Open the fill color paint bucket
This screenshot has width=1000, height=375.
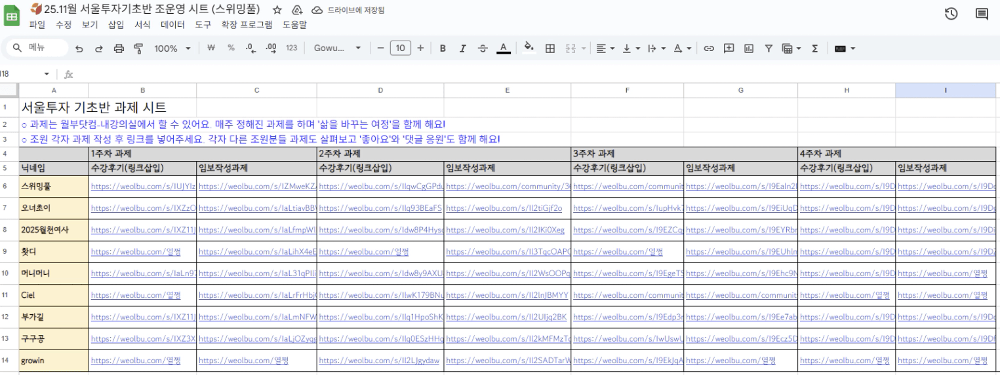click(x=529, y=48)
